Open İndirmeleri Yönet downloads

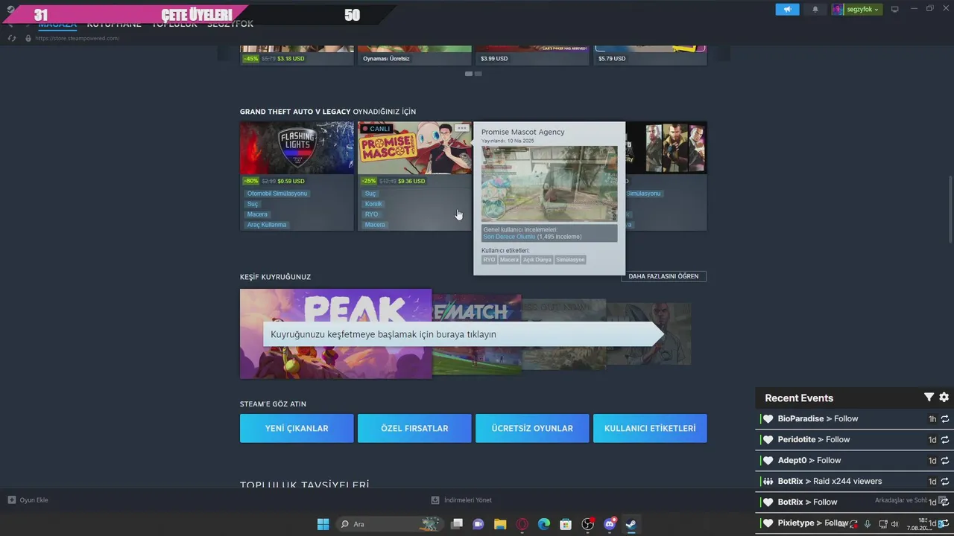[x=461, y=500]
